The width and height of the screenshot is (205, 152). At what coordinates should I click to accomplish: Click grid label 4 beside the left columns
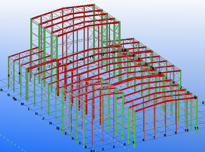point(19,73)
